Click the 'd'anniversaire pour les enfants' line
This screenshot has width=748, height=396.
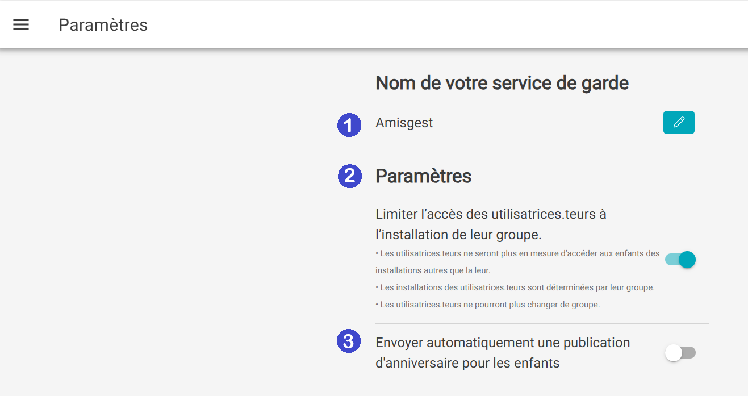467,362
